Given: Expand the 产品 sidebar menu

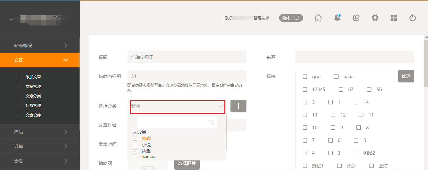Looking at the screenshot, I should coord(40,132).
